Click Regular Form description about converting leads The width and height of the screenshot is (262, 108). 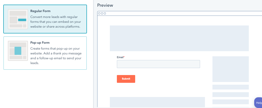(x=55, y=22)
